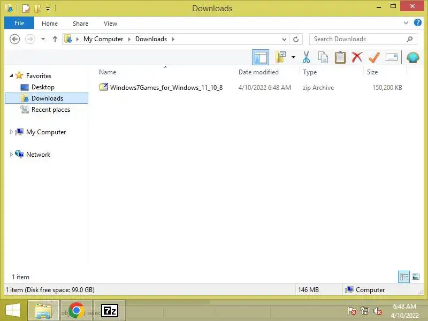Screen dimensions: 428x321
Task: Expand the arrow between My Computer and Downloads
Action: [x=129, y=39]
